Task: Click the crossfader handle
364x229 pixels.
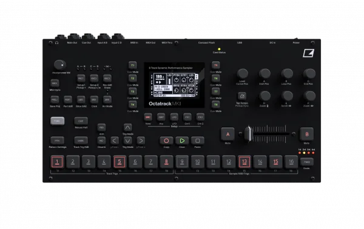Action: click(x=249, y=134)
